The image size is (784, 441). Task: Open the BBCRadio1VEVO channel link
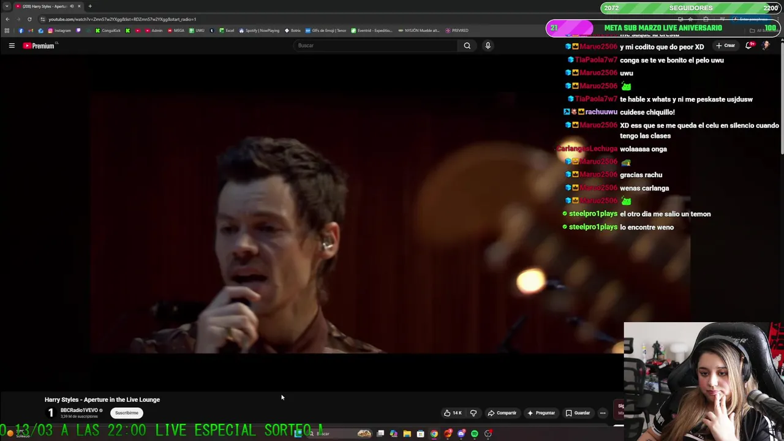[79, 410]
